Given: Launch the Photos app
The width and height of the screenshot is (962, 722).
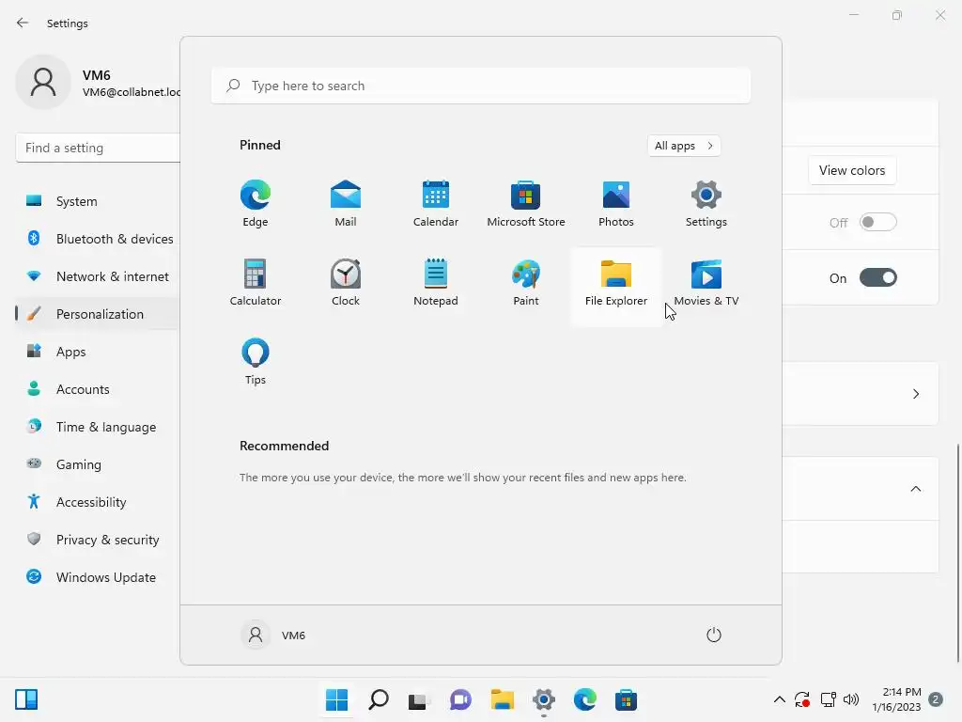Looking at the screenshot, I should tap(616, 203).
